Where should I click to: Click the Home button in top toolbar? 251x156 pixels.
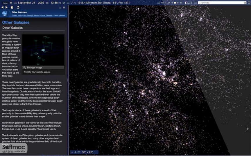point(5,3)
